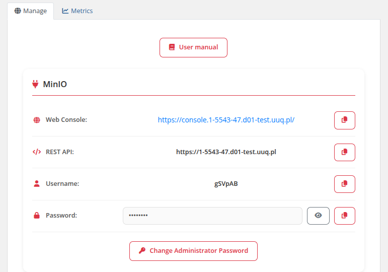
Task: Click the code brackets icon by REST API
Action: pyautogui.click(x=37, y=152)
